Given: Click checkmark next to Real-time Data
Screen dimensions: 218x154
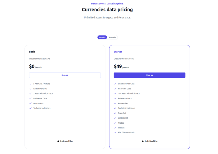Looking at the screenshot, I should point(115,89).
